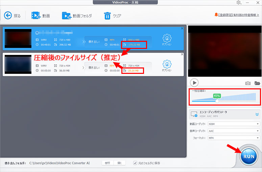Screen dimensions: 262x172
Task: Click the 戻る back arrow icon
Action: pos(8,16)
